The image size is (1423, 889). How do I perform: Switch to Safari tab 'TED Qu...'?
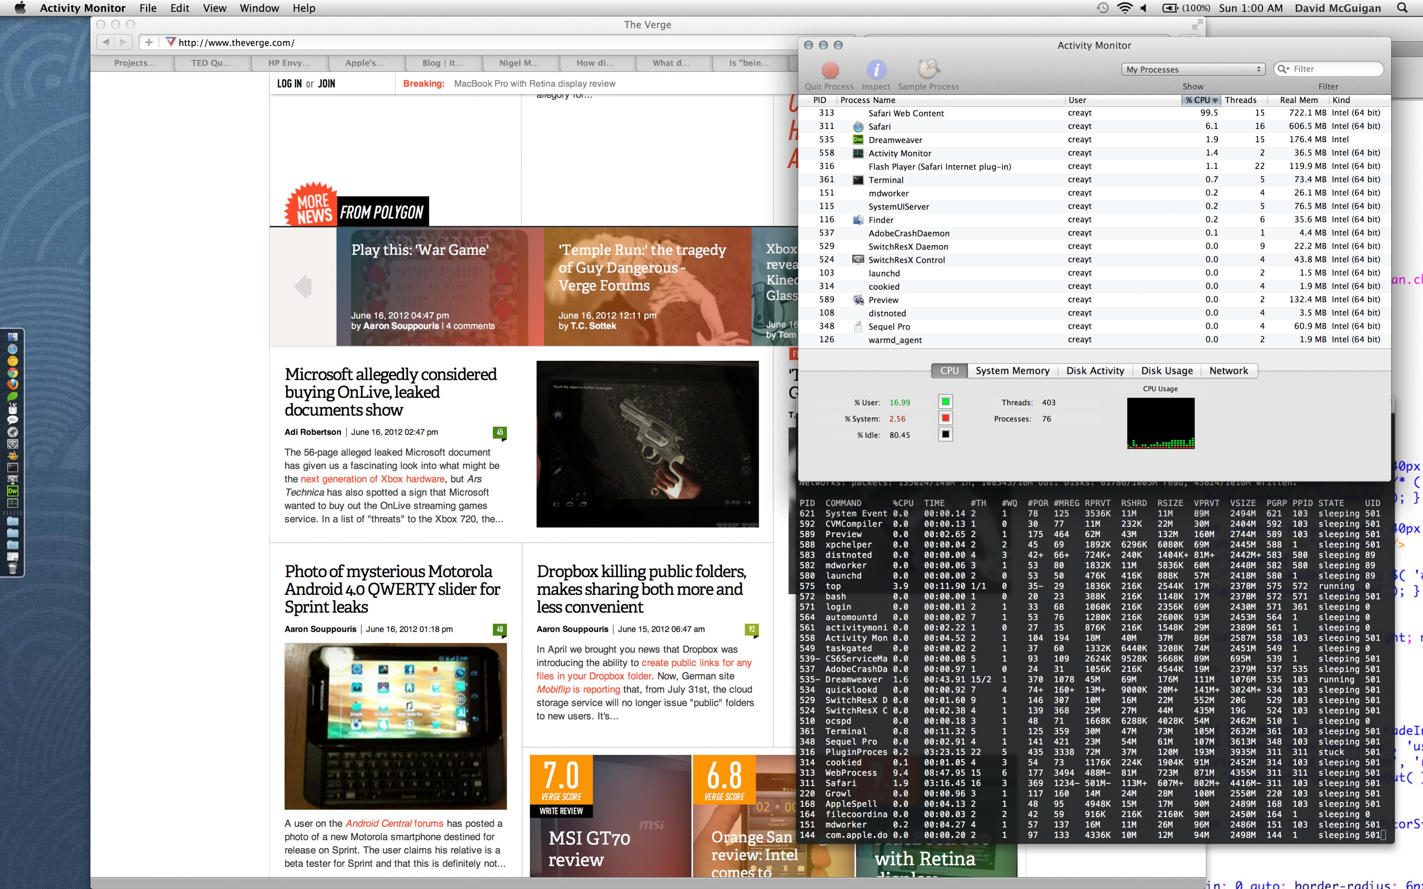[211, 63]
